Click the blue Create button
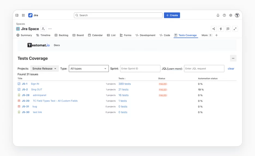The width and height of the screenshot is (255, 156). point(172,15)
